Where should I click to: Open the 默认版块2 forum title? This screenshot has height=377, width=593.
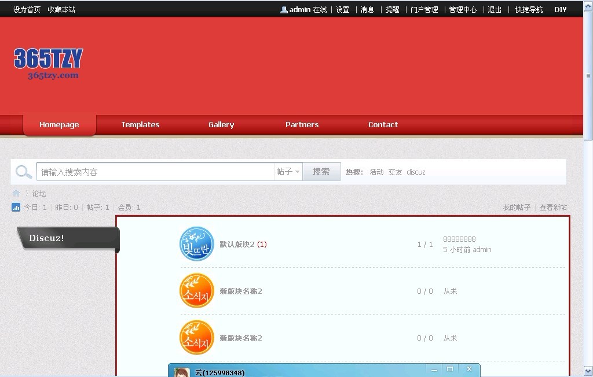click(x=237, y=245)
